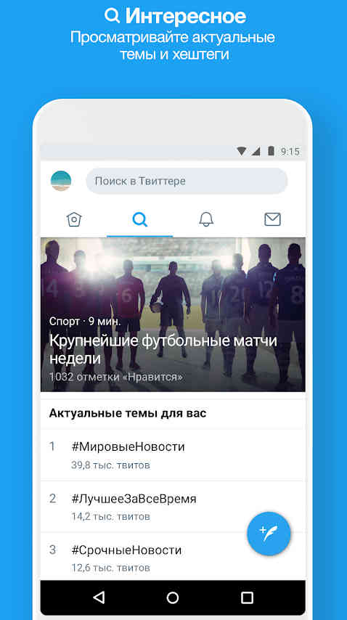
Task: Tap the 1032 отметки «Нравится» text
Action: tap(116, 377)
